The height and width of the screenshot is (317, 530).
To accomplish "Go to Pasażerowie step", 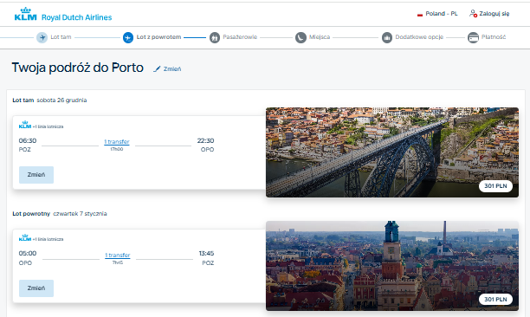I will (x=240, y=37).
